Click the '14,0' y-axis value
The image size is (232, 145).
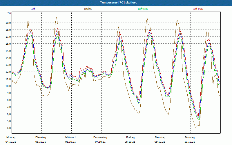coord(8,58)
